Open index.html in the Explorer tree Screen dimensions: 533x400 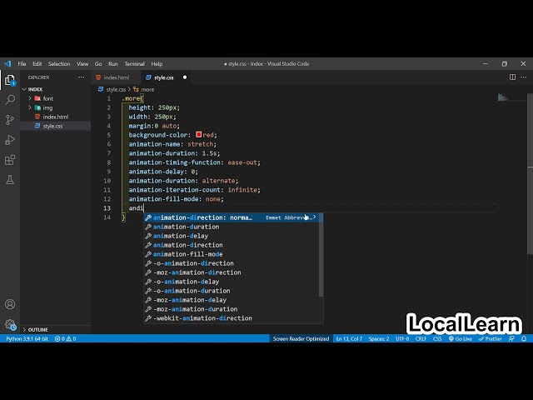point(56,117)
